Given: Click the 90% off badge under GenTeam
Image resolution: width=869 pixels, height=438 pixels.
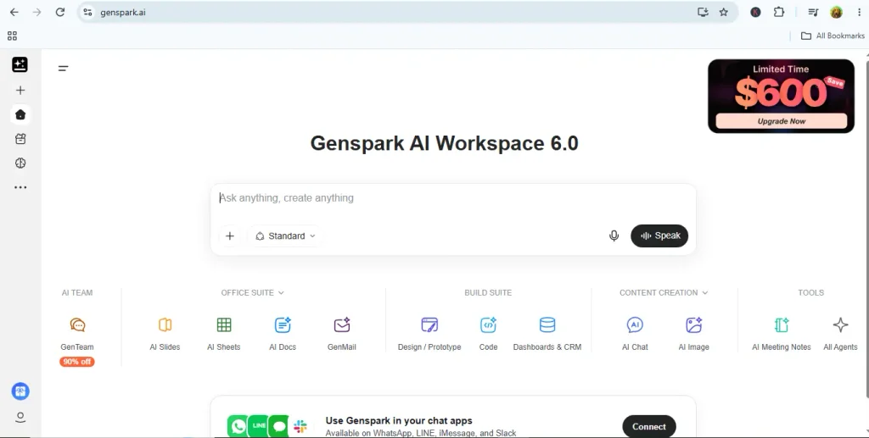Looking at the screenshot, I should point(77,362).
